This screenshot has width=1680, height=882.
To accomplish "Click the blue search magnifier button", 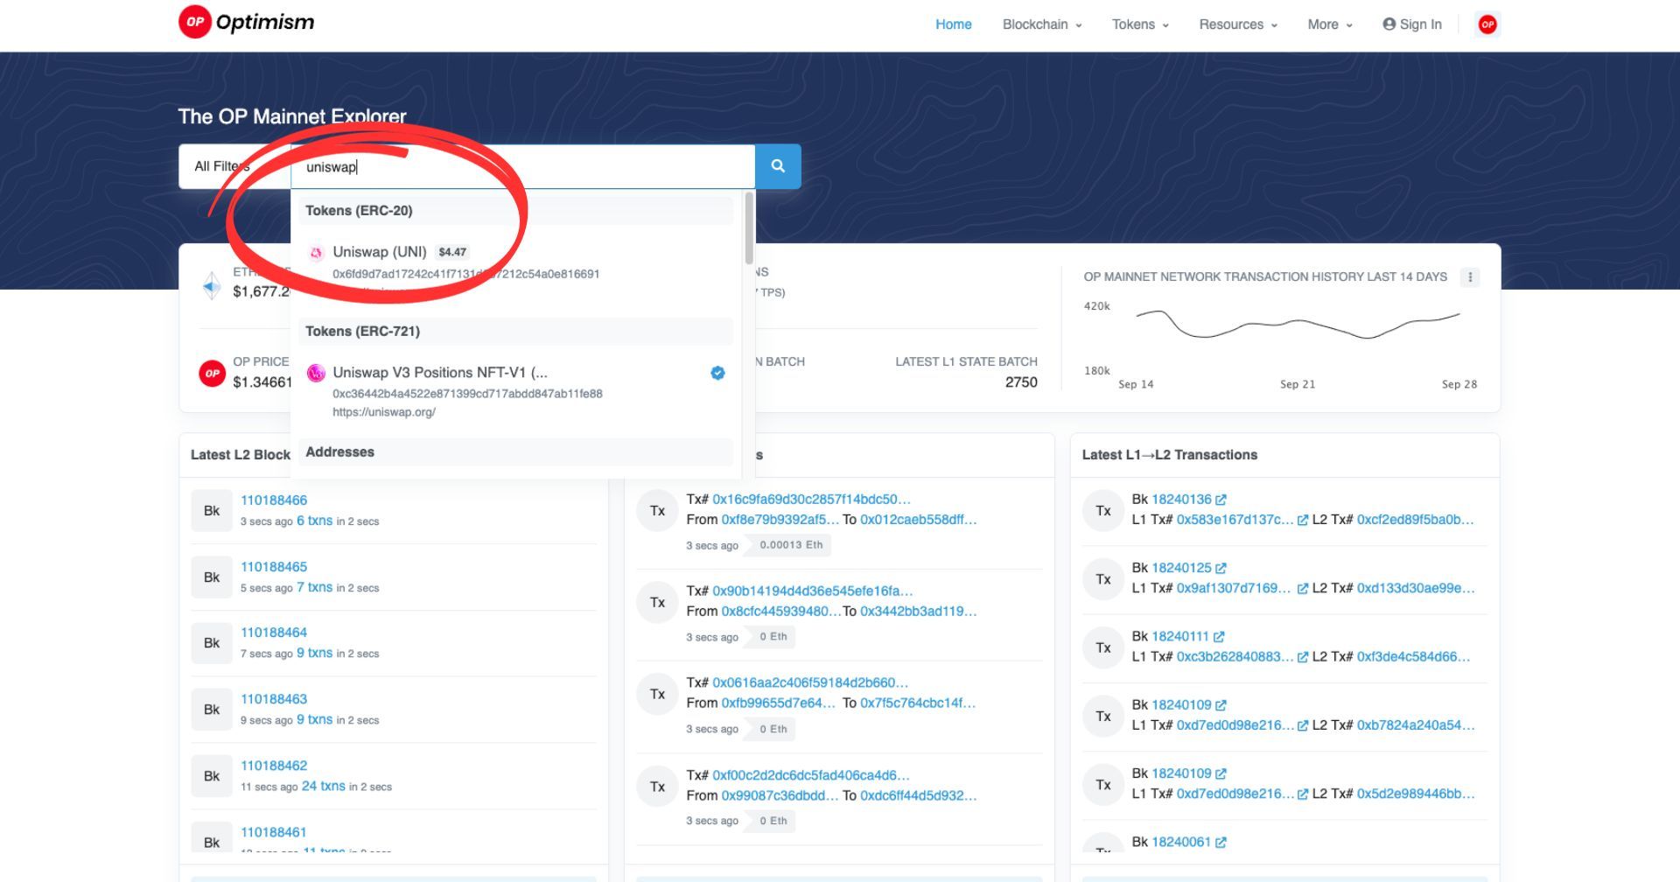I will [x=778, y=166].
